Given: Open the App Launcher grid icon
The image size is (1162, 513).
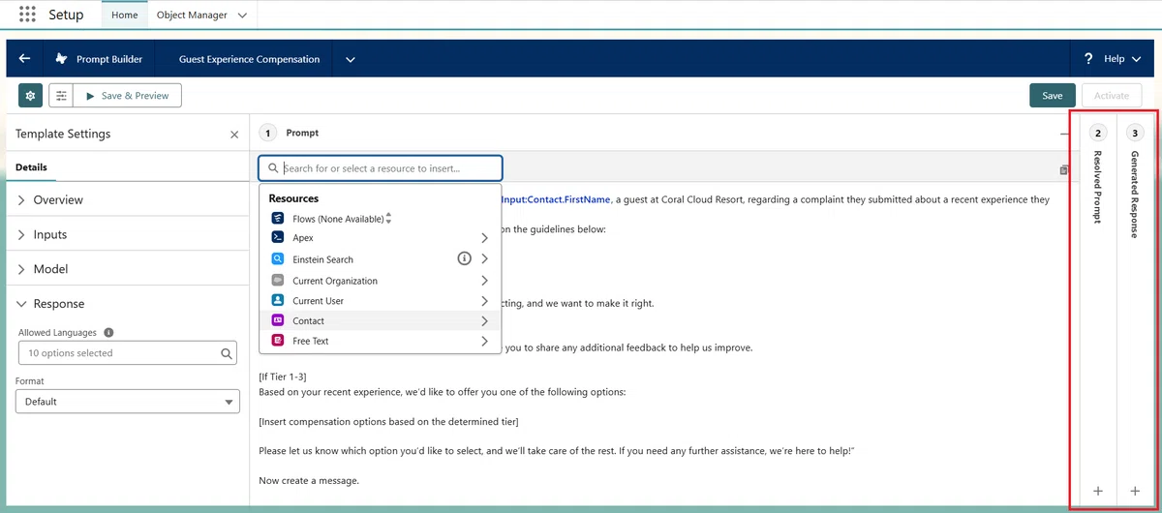Looking at the screenshot, I should tap(27, 15).
